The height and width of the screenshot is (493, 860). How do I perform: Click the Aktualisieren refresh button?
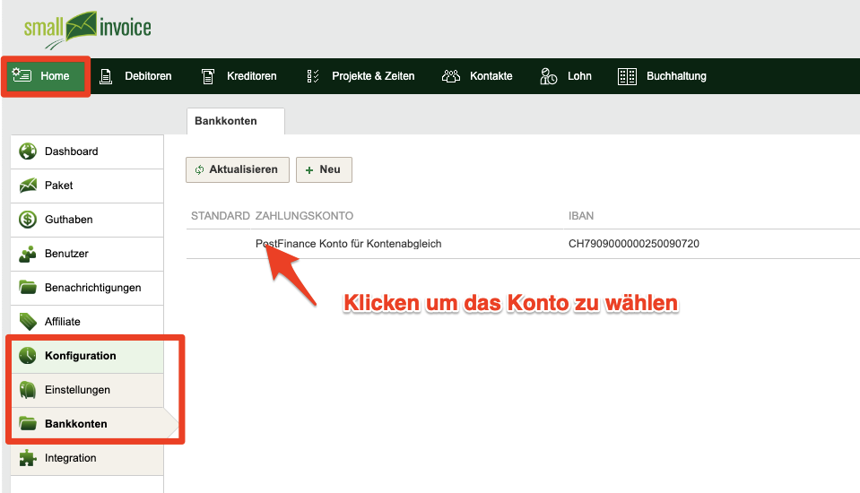[238, 170]
